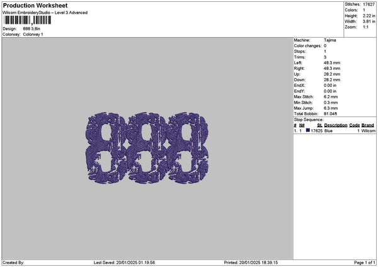Click the Brand column header
The width and height of the screenshot is (378, 267).
coord(368,125)
